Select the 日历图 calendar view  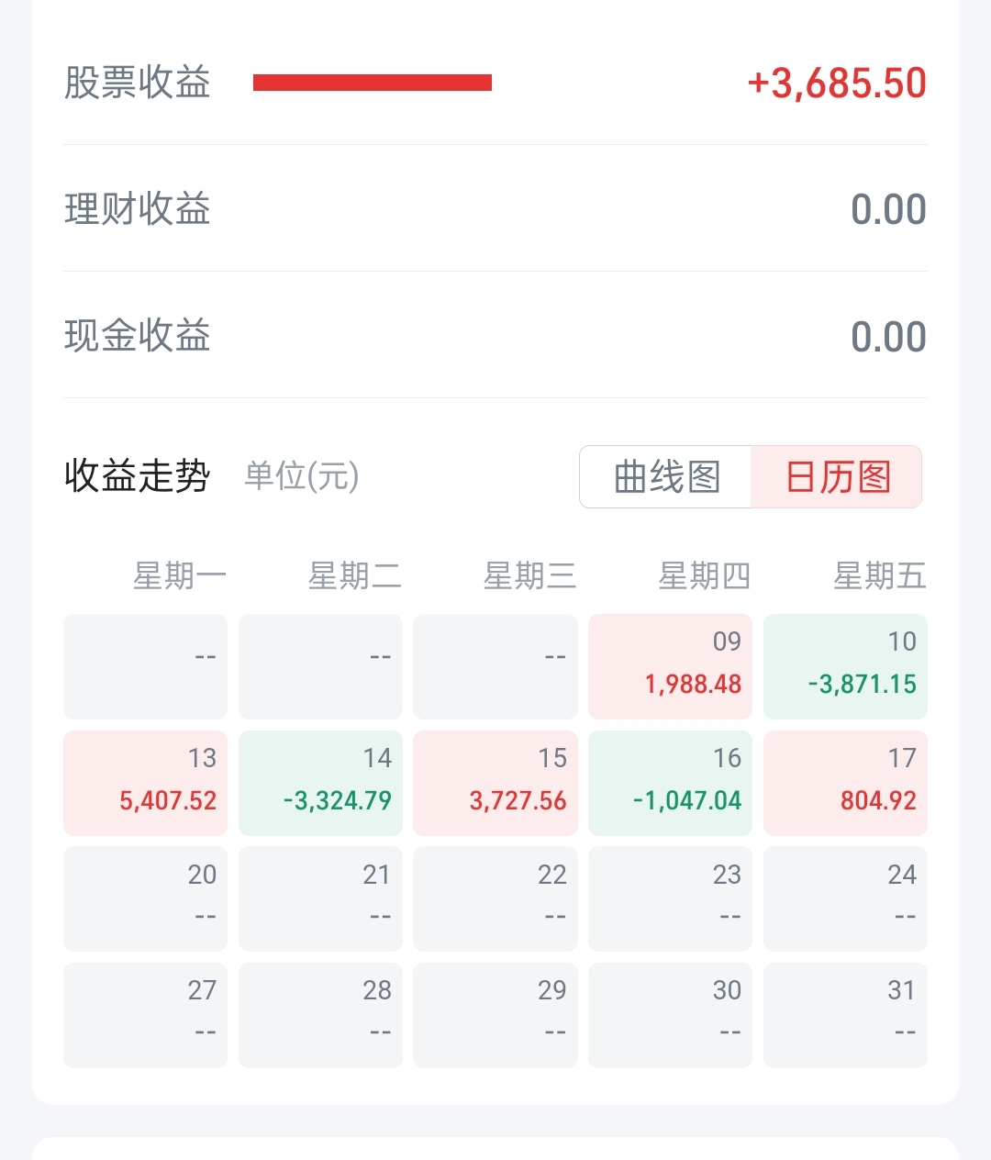(837, 477)
